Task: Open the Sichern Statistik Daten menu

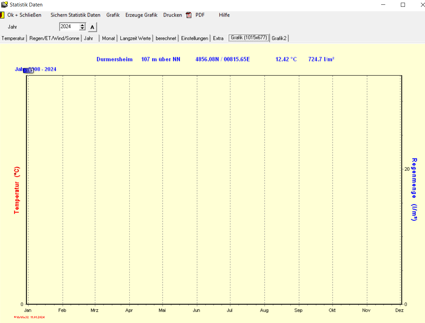Action: pyautogui.click(x=75, y=15)
